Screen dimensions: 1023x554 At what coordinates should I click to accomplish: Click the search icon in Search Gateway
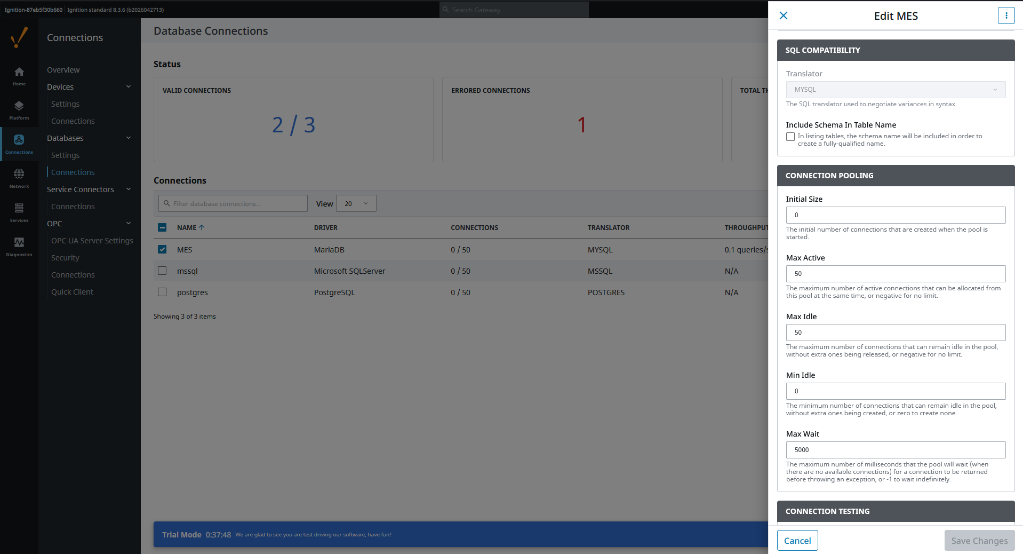pos(446,10)
